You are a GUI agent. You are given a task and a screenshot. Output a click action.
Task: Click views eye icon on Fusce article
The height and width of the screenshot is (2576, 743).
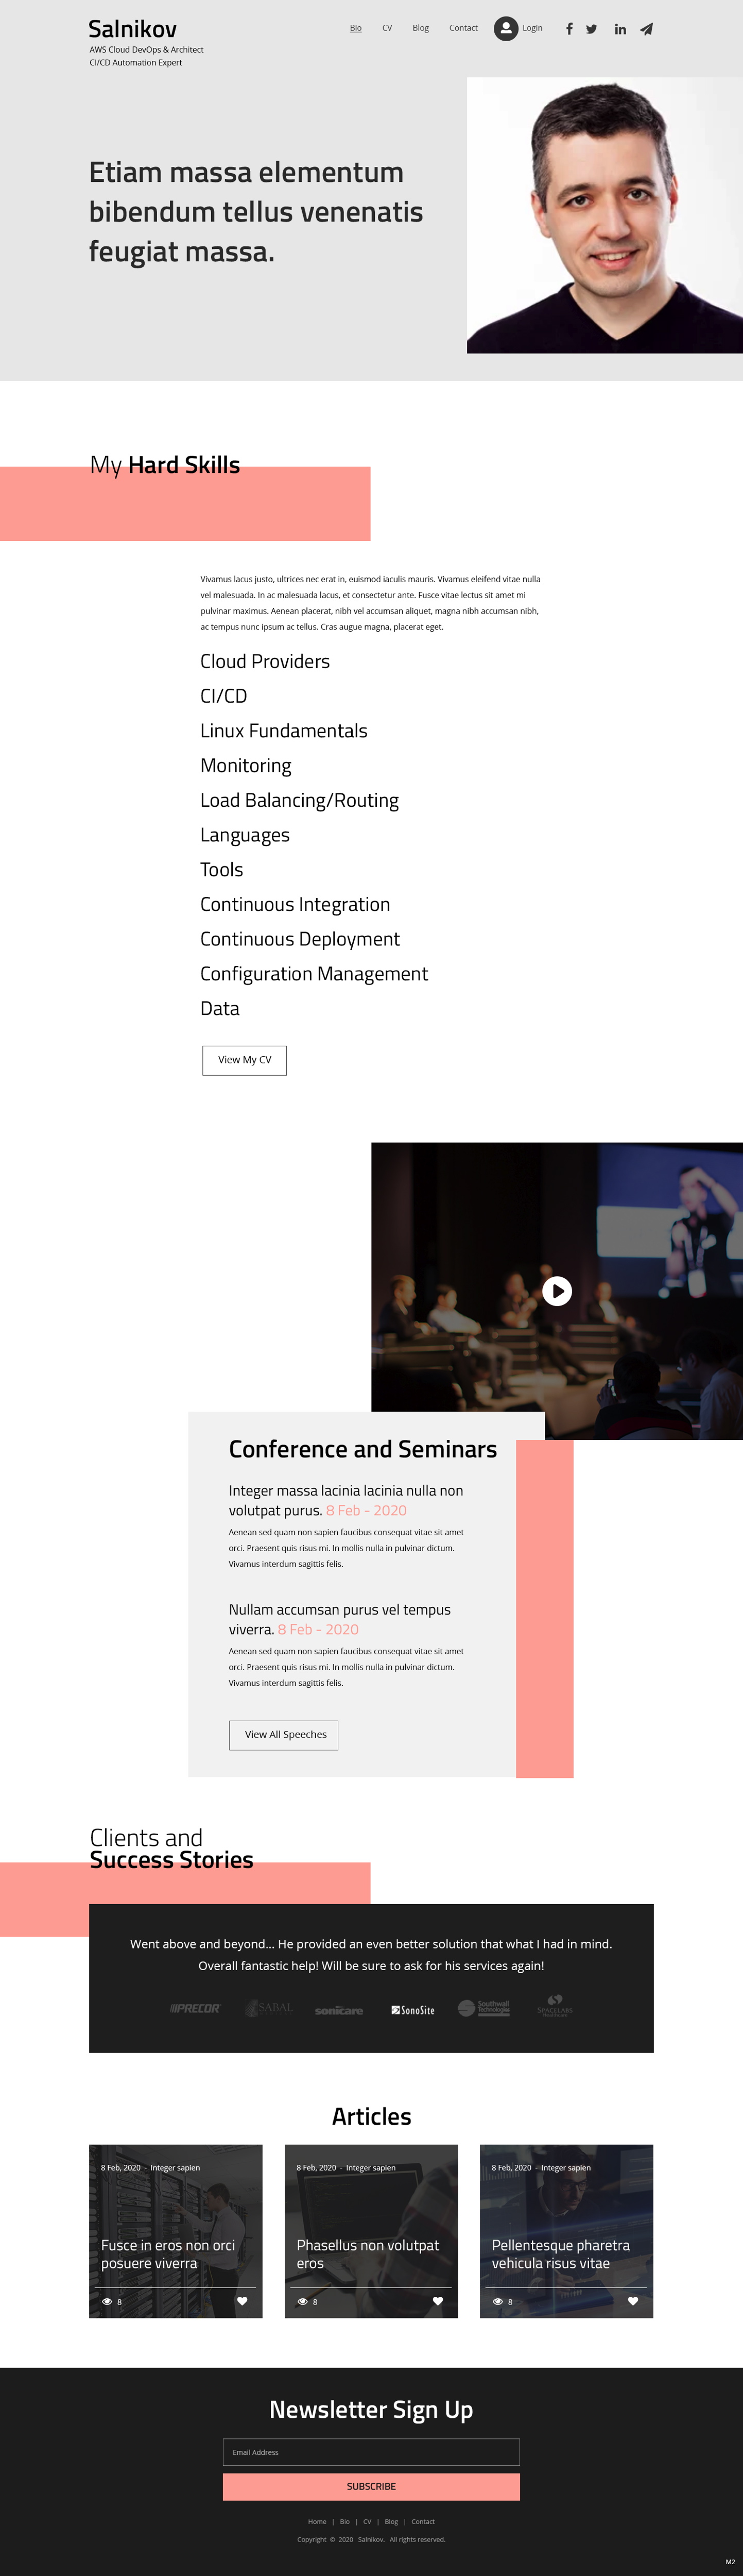pos(107,2302)
